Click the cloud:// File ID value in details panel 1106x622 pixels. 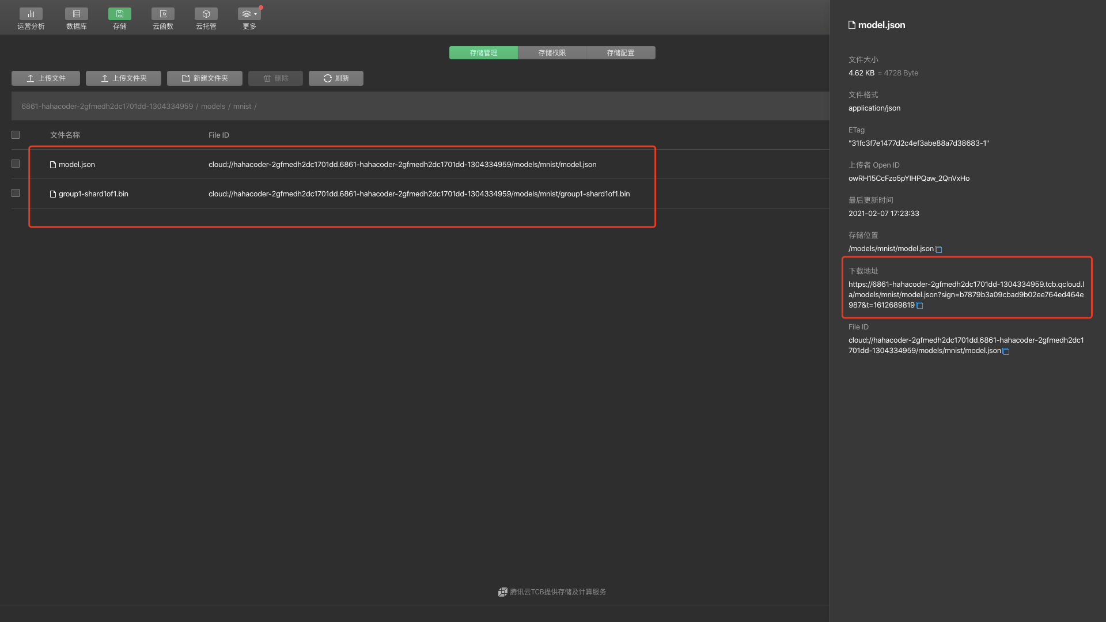click(x=966, y=346)
